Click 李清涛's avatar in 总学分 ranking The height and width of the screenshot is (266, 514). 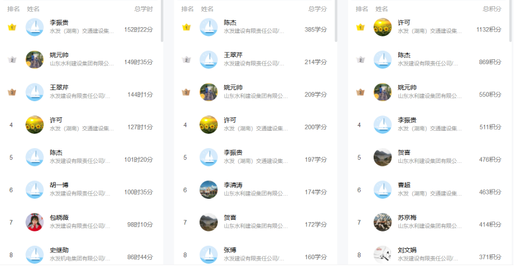pos(209,189)
